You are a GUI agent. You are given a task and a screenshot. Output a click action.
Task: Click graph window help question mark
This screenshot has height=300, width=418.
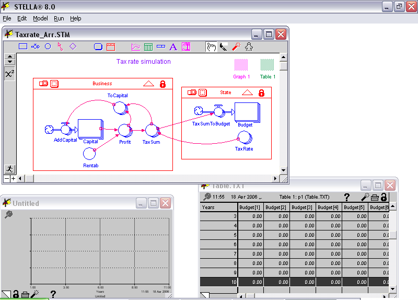pyautogui.click(x=53, y=294)
